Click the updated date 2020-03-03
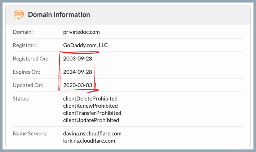Viewport: 256px width, 152px height. pyautogui.click(x=78, y=85)
